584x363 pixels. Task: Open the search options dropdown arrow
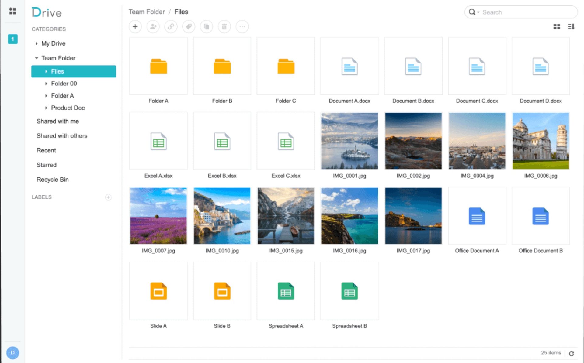(x=478, y=12)
